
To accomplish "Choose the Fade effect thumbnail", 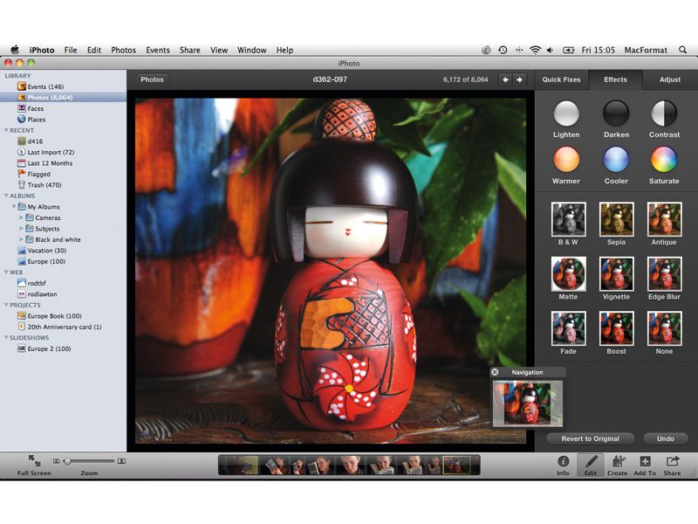I will [x=569, y=328].
